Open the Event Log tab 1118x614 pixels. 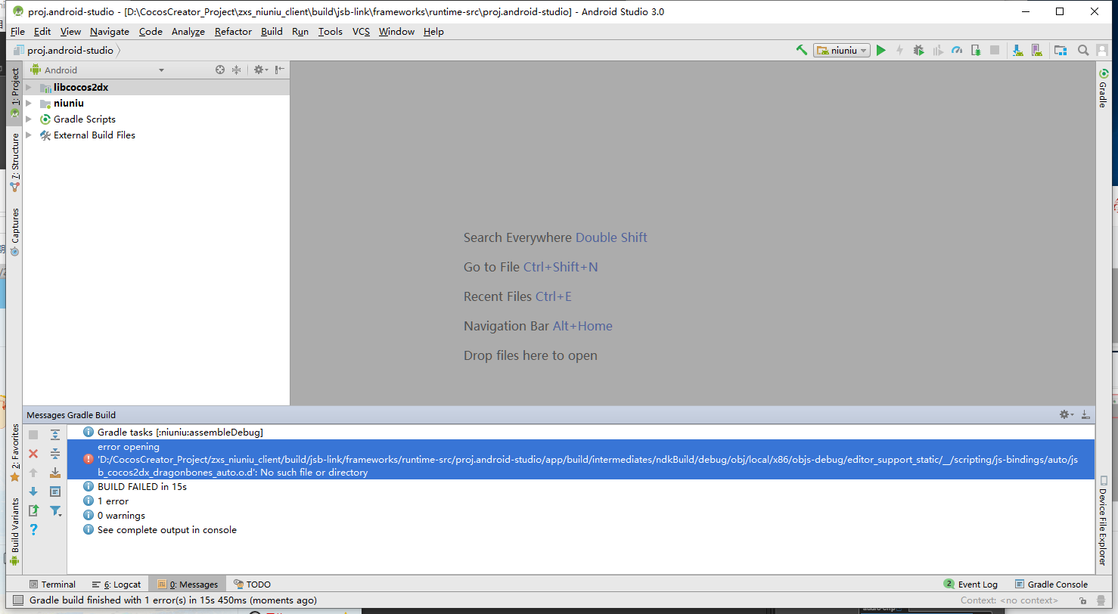click(971, 585)
